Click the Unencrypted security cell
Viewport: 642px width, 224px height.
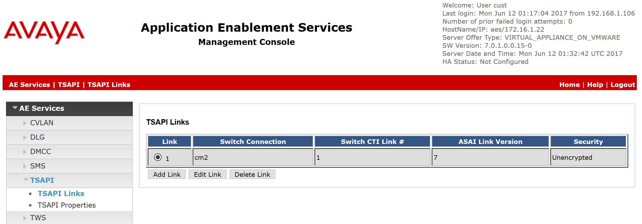[588, 157]
